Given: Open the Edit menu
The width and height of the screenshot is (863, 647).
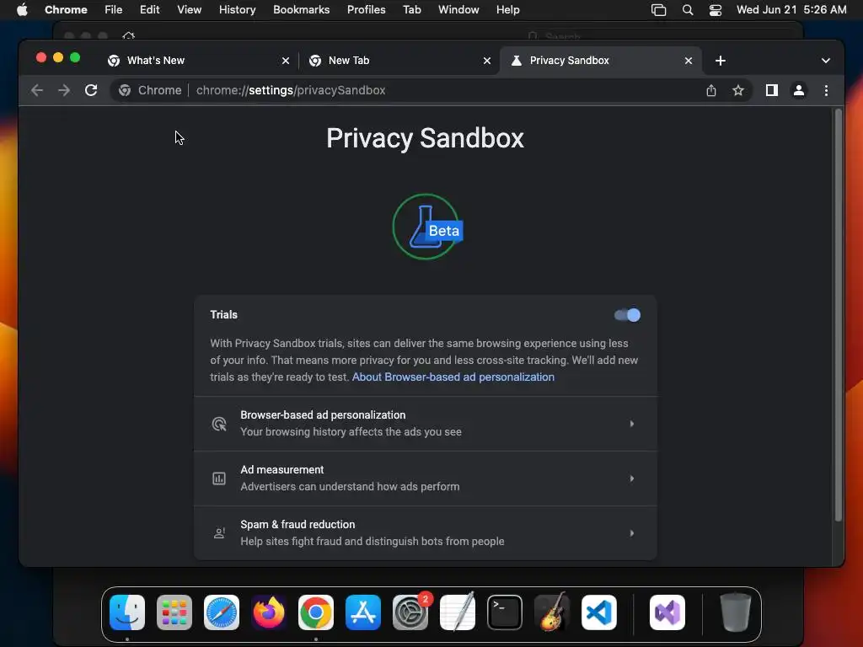Looking at the screenshot, I should (x=149, y=9).
